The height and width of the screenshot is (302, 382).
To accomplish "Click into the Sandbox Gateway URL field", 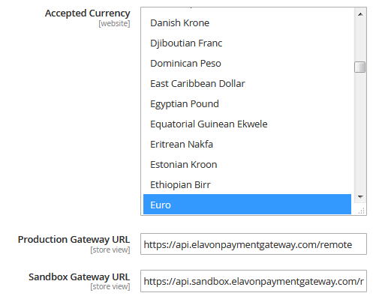I will click(254, 281).
